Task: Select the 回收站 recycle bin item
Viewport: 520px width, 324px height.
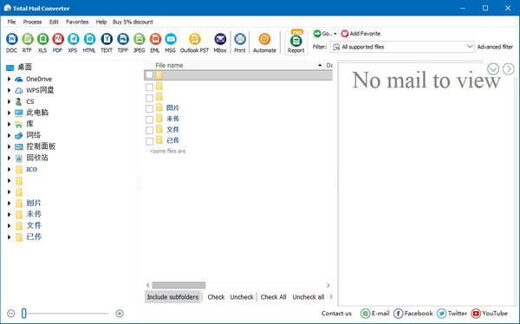Action: coord(37,158)
